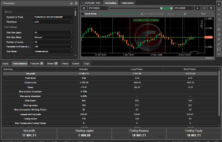This screenshot has width=222, height=142.
Task: Click the Parameters panel vertical scrollbar
Action: 75,13
